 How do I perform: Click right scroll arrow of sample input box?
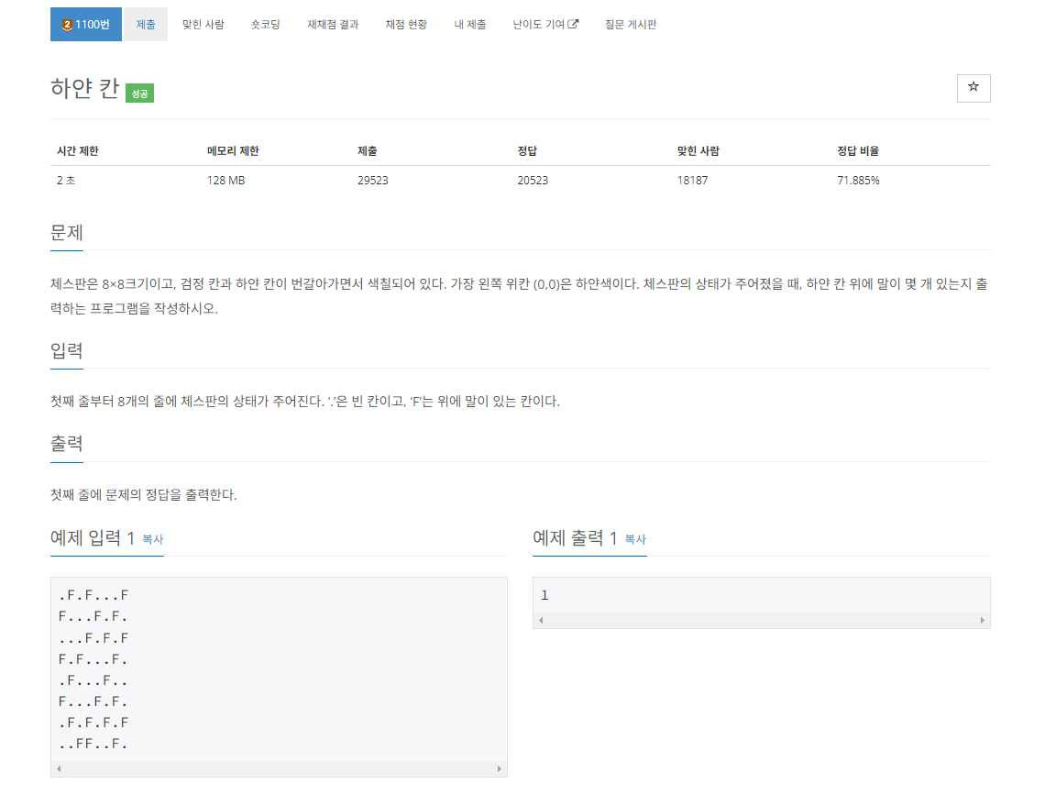[x=499, y=768]
